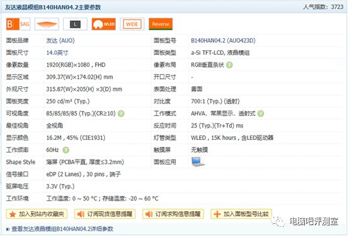Image resolution: width=349 pixels, height=237 pixels.
Task: Click the 315.87(W)×205(H) ×3(D) mm value
Action: click(x=84, y=90)
